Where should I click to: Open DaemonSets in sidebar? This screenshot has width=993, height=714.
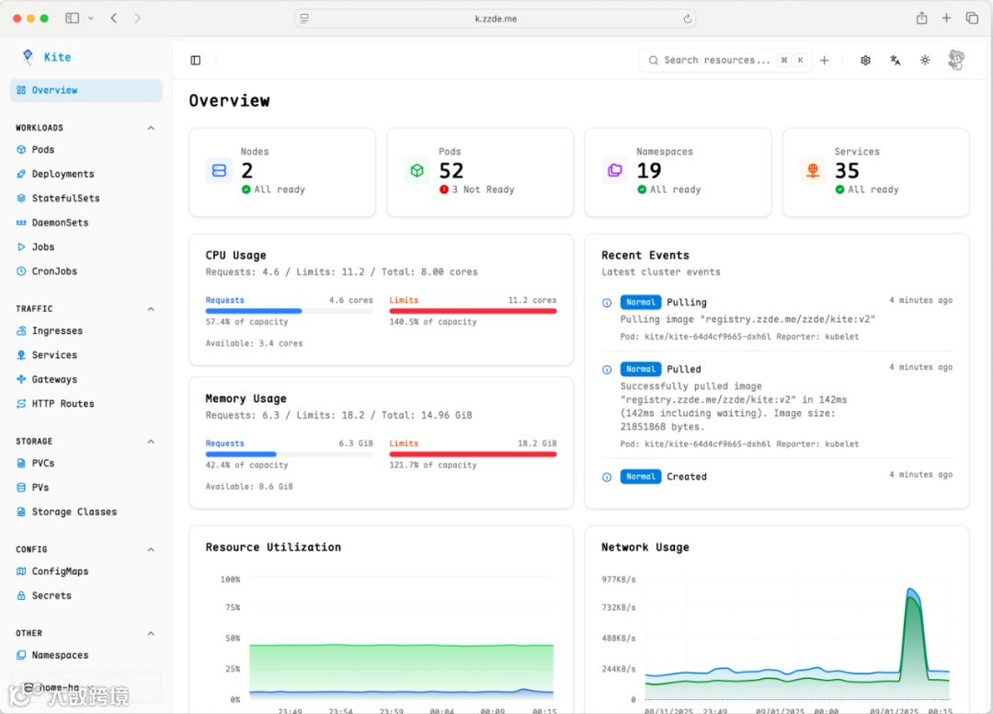pyautogui.click(x=60, y=223)
